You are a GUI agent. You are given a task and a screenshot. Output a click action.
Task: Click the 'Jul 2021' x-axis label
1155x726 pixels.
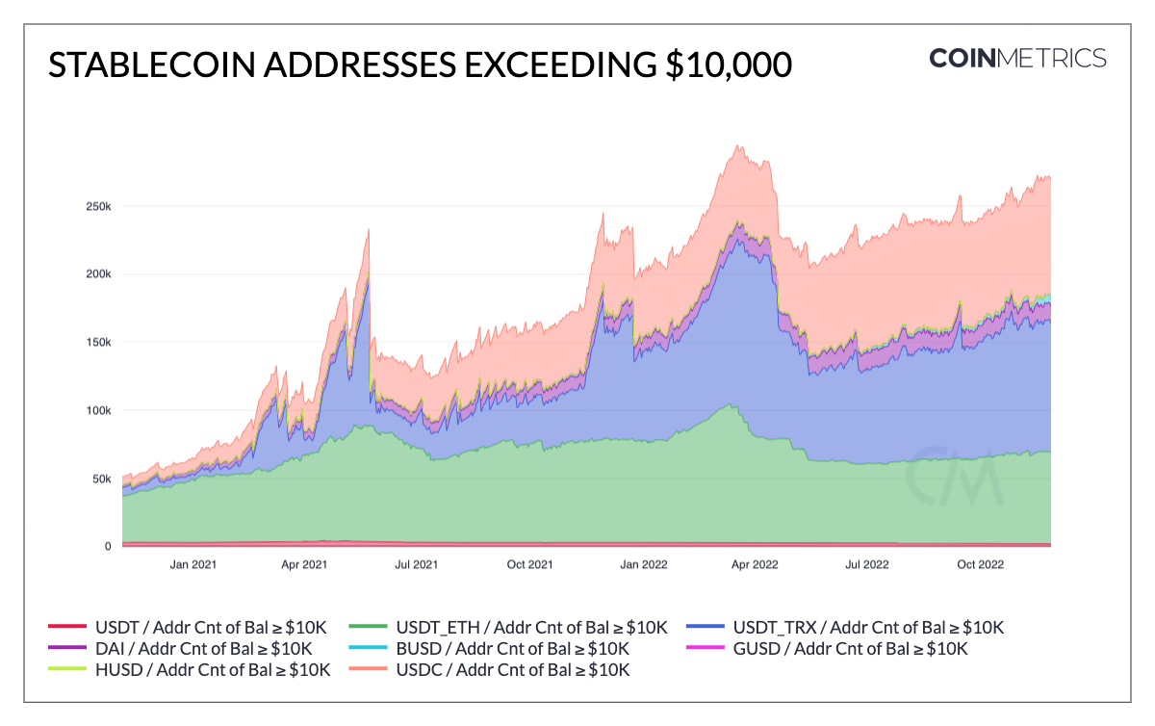point(417,565)
